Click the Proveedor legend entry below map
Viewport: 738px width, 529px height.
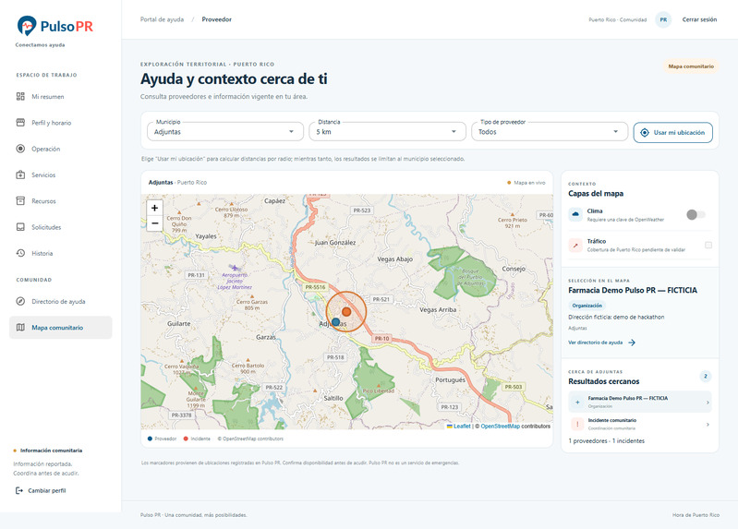[x=162, y=439]
